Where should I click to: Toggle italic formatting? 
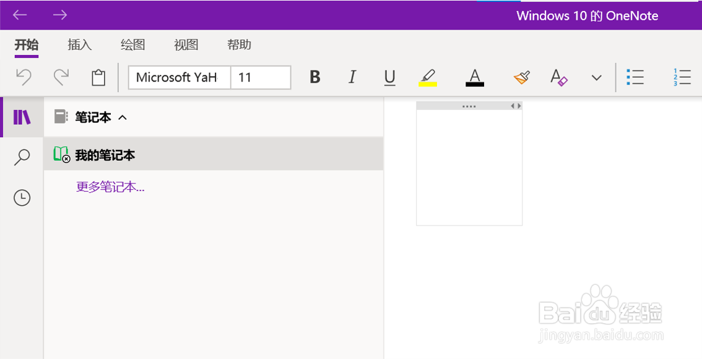(352, 77)
